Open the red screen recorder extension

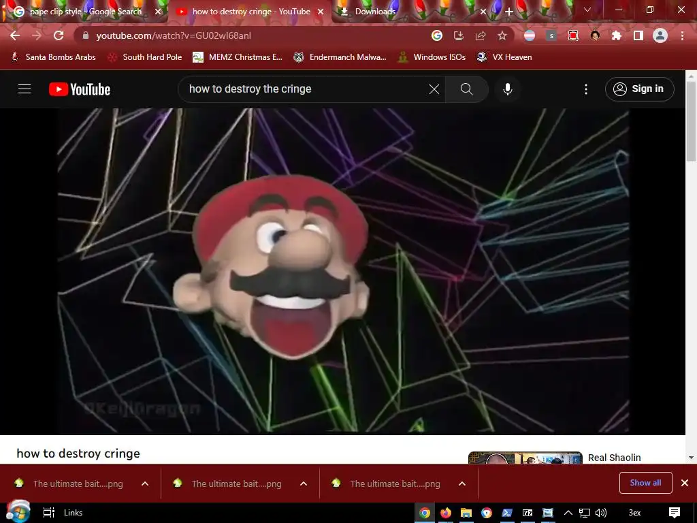click(573, 35)
